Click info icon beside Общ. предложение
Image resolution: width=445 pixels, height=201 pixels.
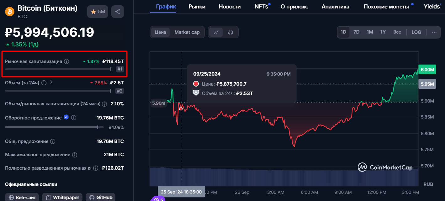coord(53,141)
